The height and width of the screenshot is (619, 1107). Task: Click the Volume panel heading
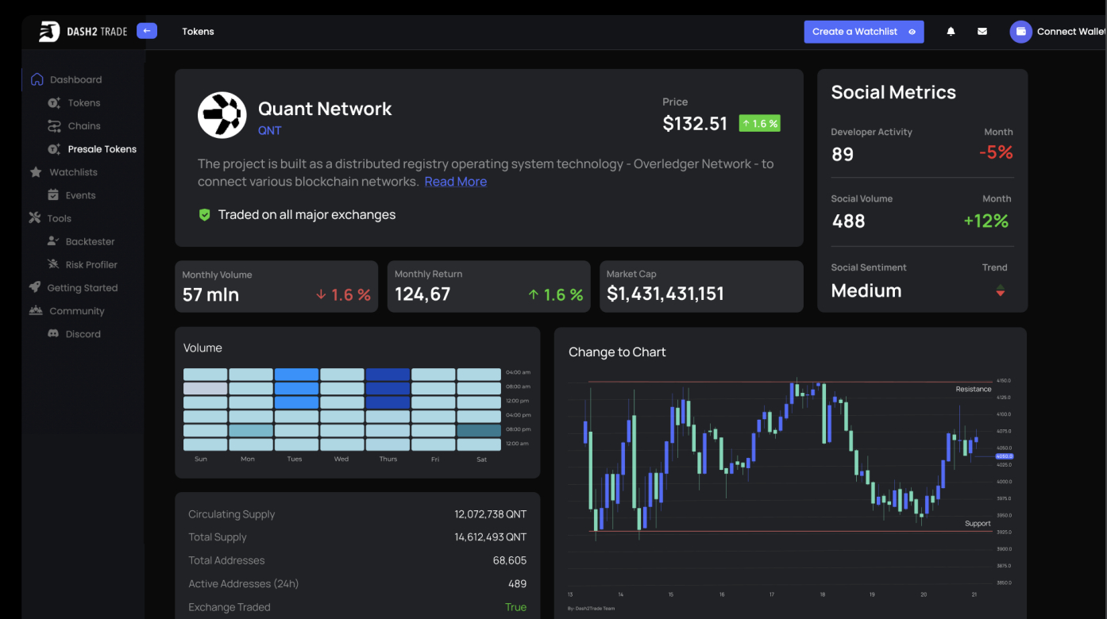click(202, 348)
